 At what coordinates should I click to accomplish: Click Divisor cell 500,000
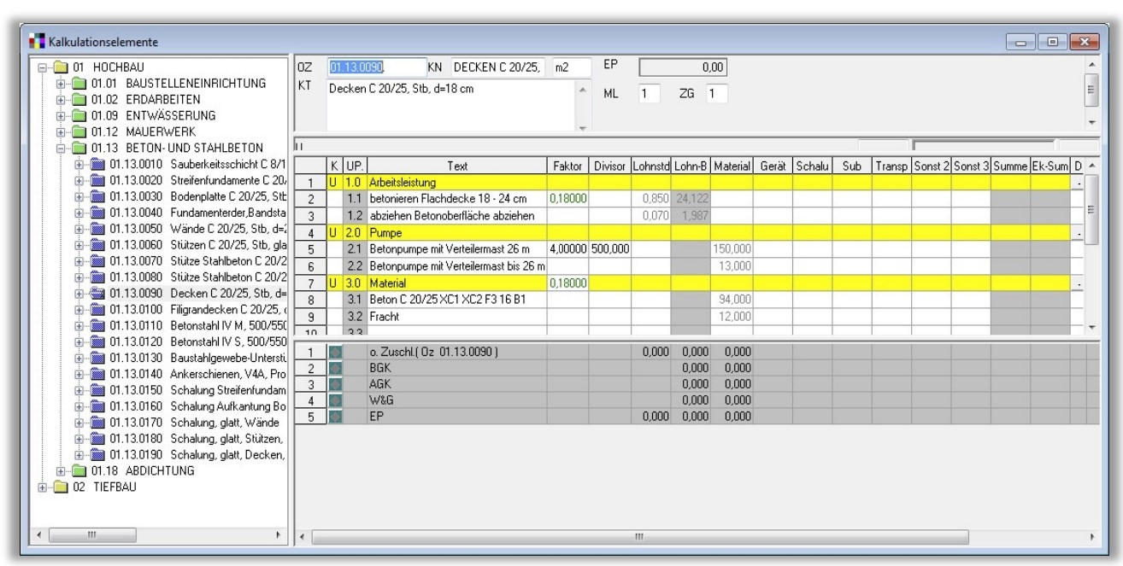(609, 248)
